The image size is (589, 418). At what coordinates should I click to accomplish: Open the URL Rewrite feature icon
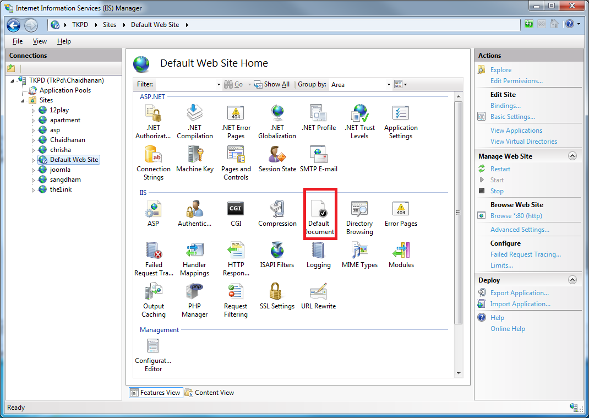click(x=318, y=294)
